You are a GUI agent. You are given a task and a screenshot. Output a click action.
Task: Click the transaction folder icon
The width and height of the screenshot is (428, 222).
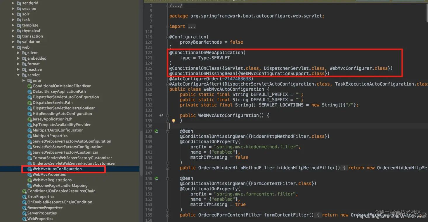pyautogui.click(x=19, y=36)
